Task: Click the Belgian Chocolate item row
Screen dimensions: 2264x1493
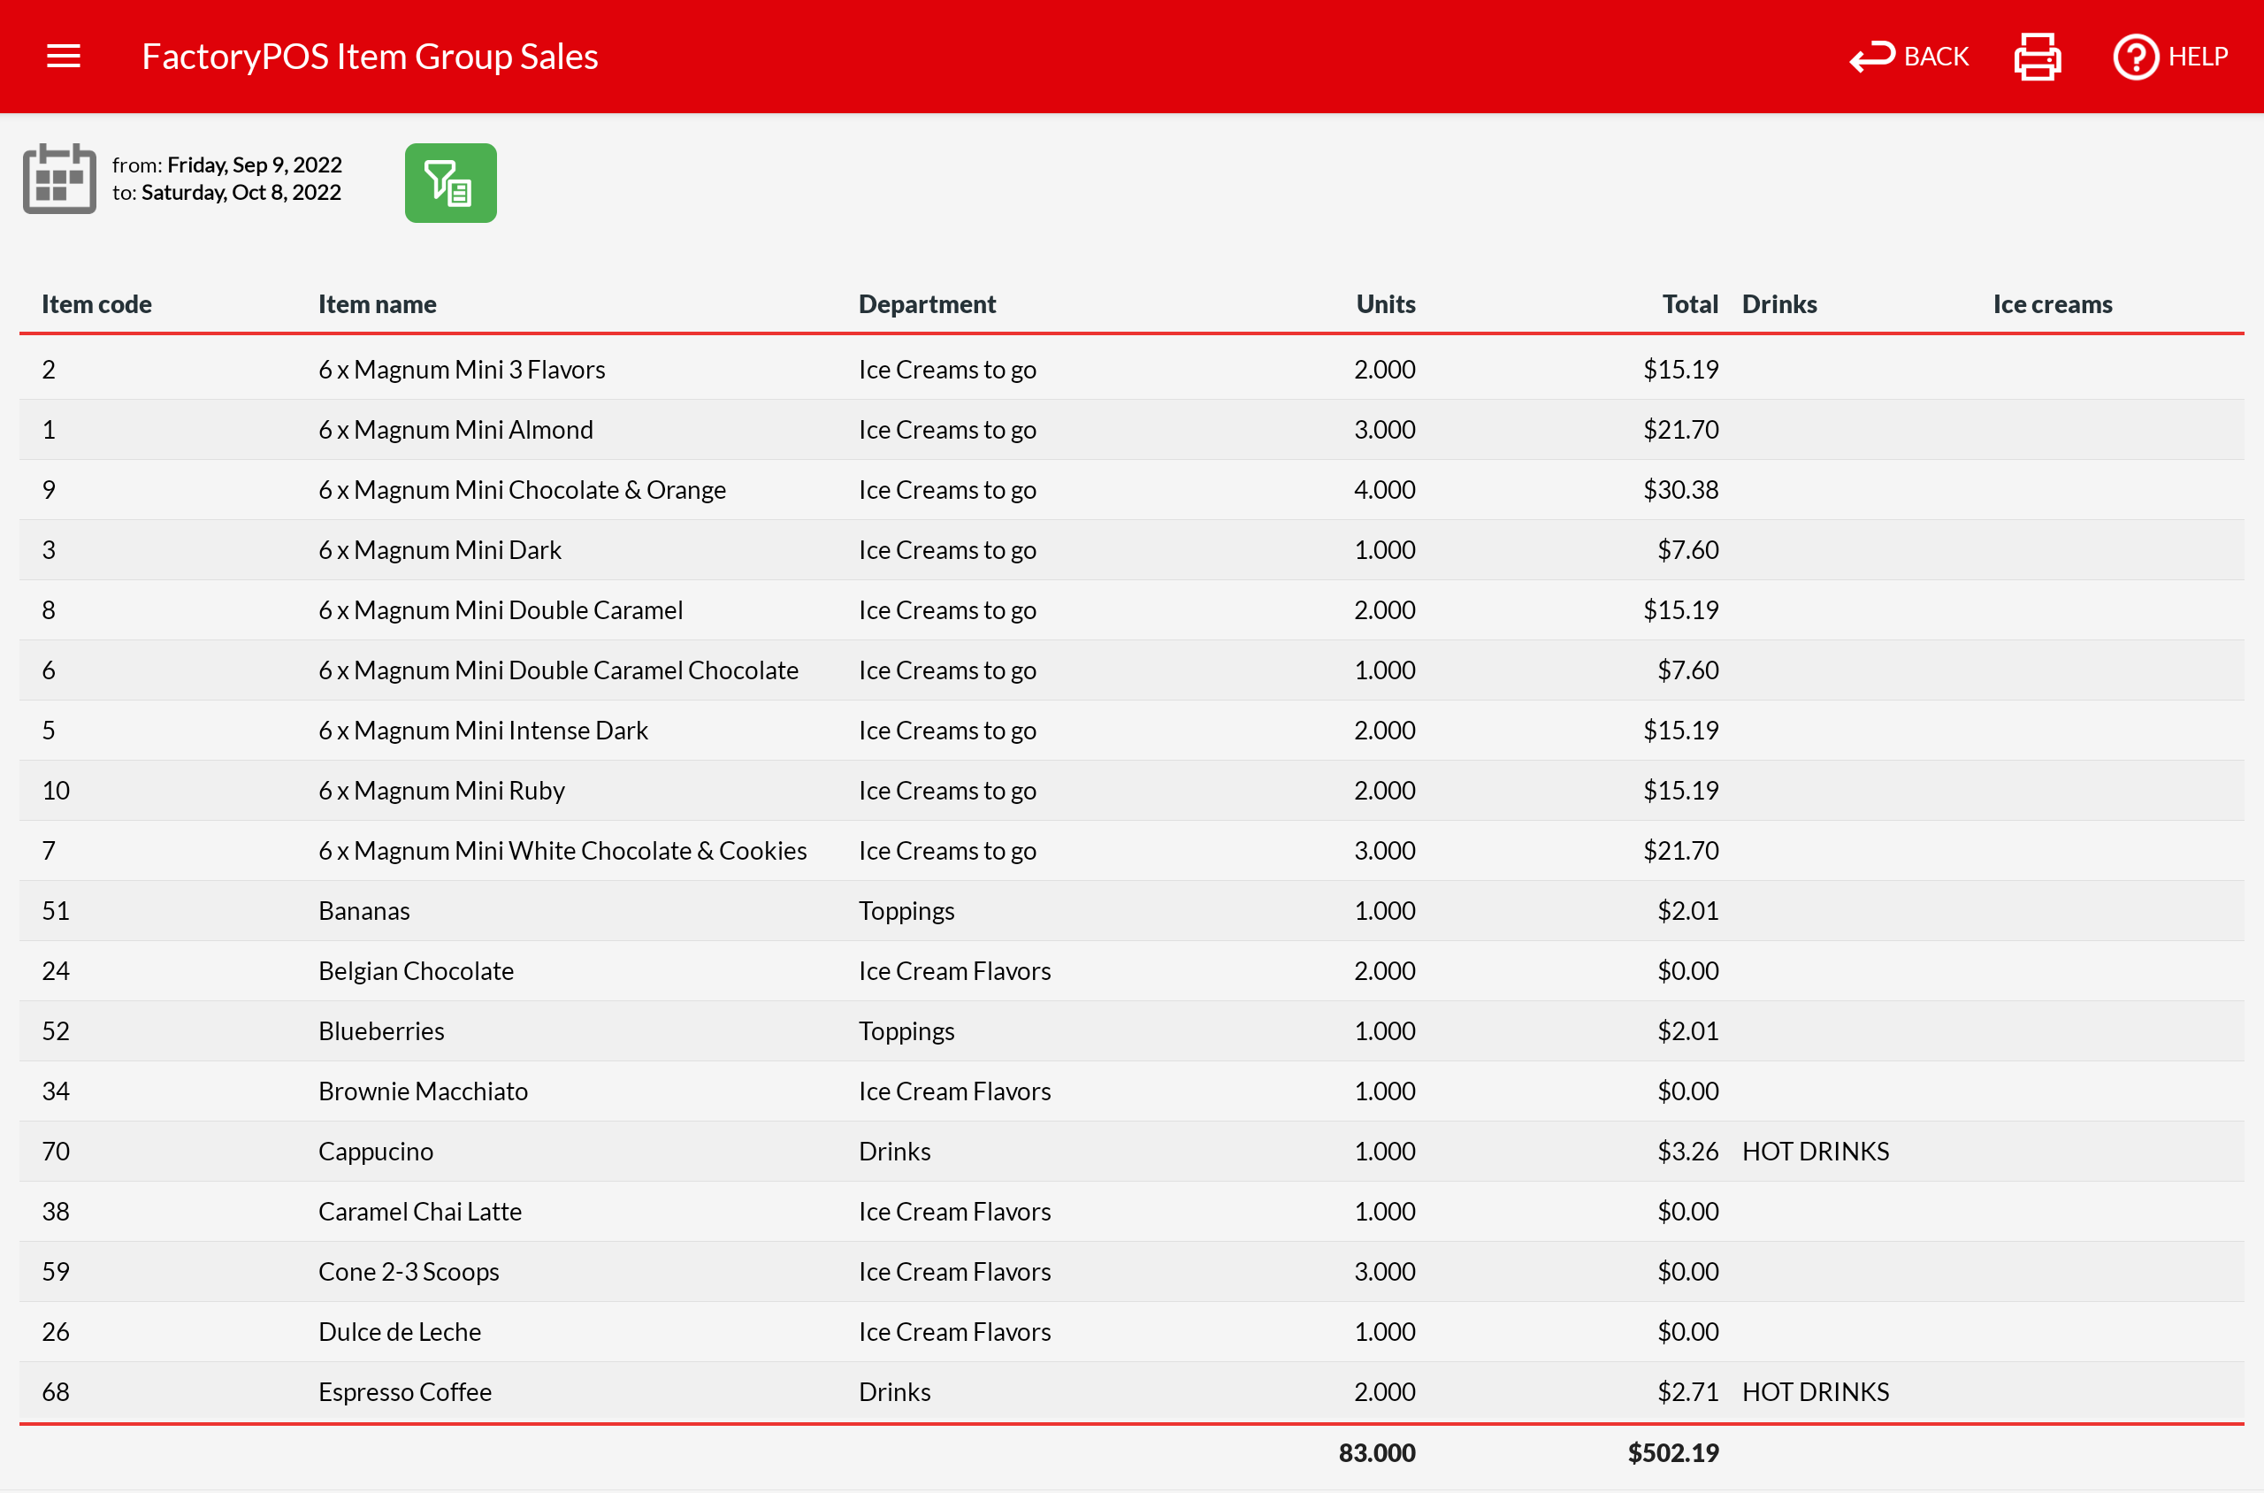Action: (x=415, y=970)
